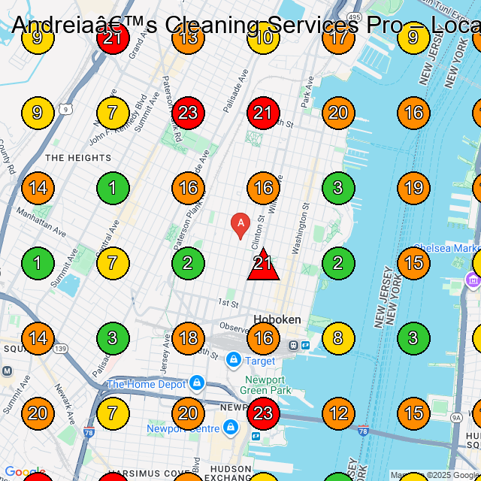The width and height of the screenshot is (481, 481).
Task: Select the green 3 marker in Hudson River
Action: pyautogui.click(x=413, y=338)
